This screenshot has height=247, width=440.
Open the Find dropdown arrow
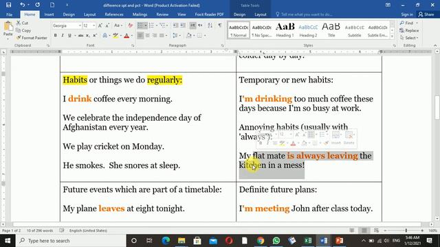(x=417, y=23)
